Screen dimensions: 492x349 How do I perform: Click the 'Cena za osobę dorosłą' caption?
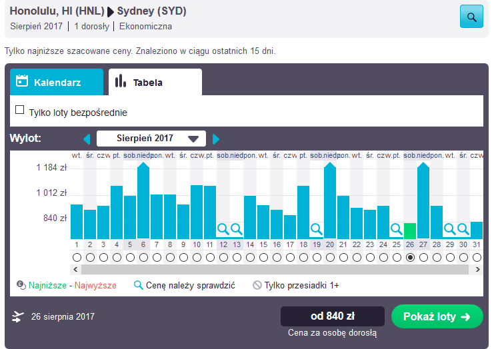pyautogui.click(x=333, y=333)
